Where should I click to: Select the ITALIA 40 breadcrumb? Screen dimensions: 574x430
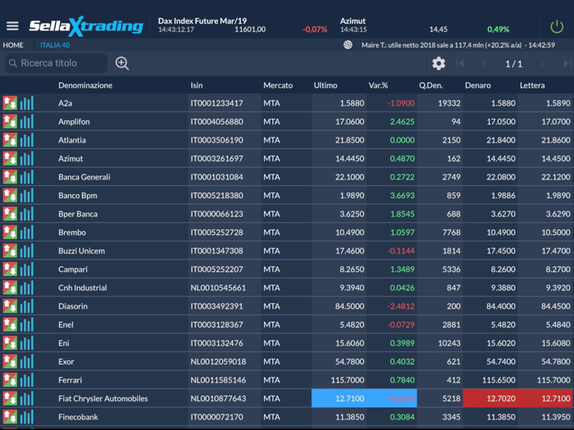click(x=55, y=45)
